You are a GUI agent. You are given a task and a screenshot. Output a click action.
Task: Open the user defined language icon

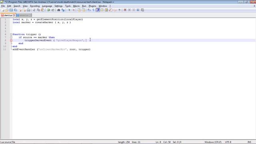click(x=102, y=10)
